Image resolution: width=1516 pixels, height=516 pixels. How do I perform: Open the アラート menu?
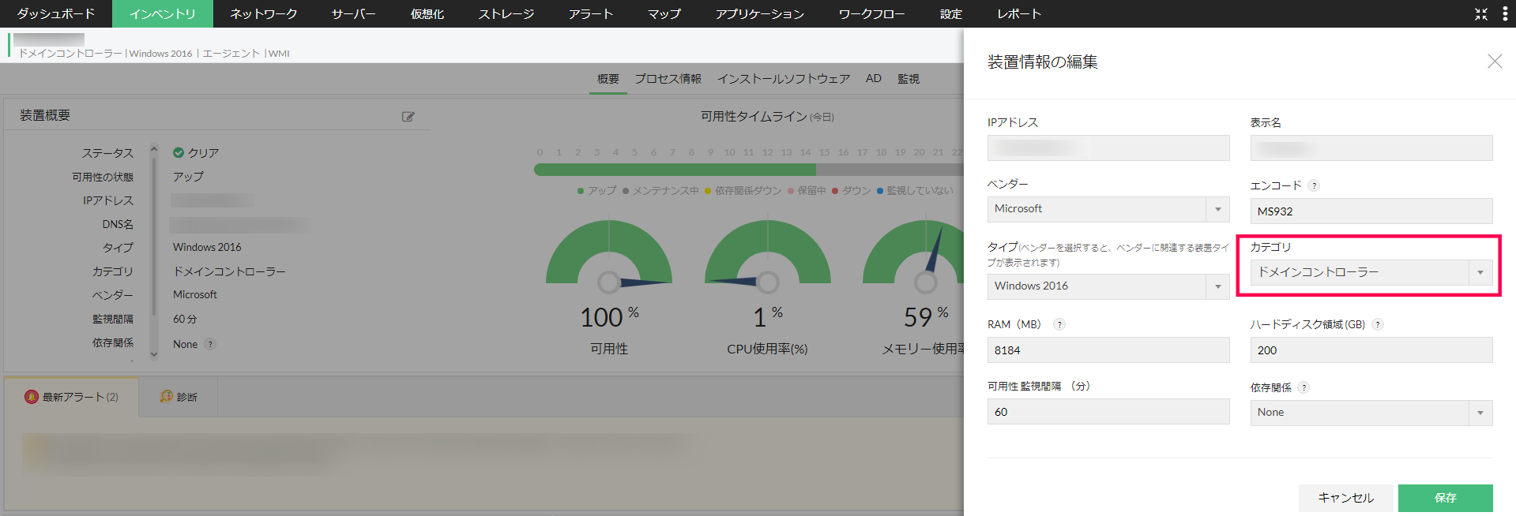point(591,13)
